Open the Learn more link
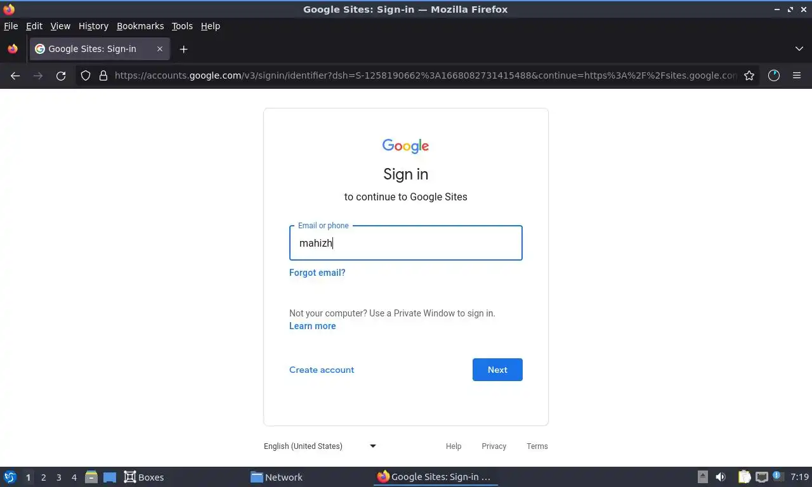 click(x=313, y=326)
